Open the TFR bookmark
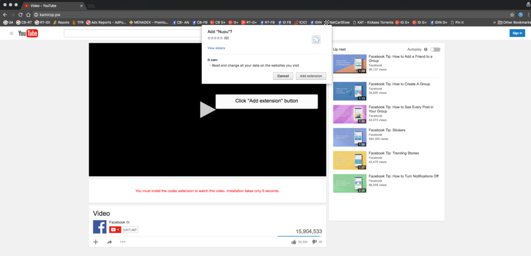531x256 pixels. click(78, 22)
